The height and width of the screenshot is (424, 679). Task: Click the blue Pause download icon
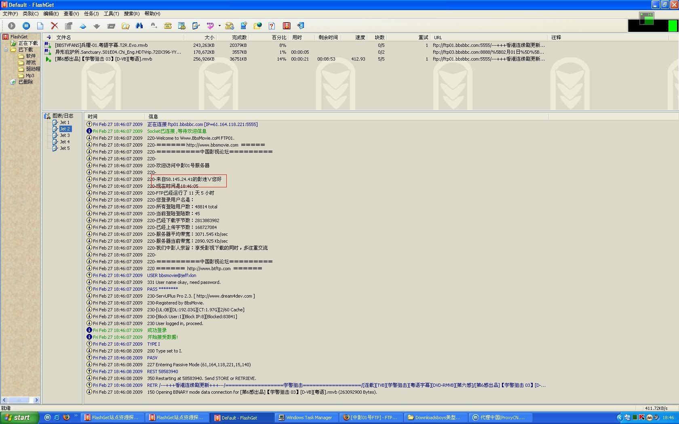(26, 26)
